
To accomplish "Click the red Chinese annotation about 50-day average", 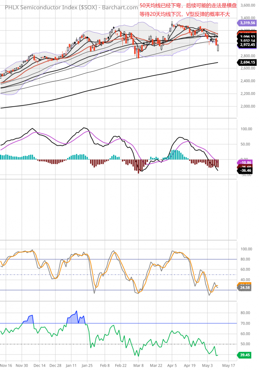I will click(x=188, y=6).
